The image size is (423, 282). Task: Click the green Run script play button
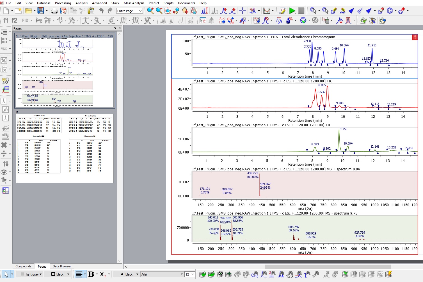click(x=292, y=11)
